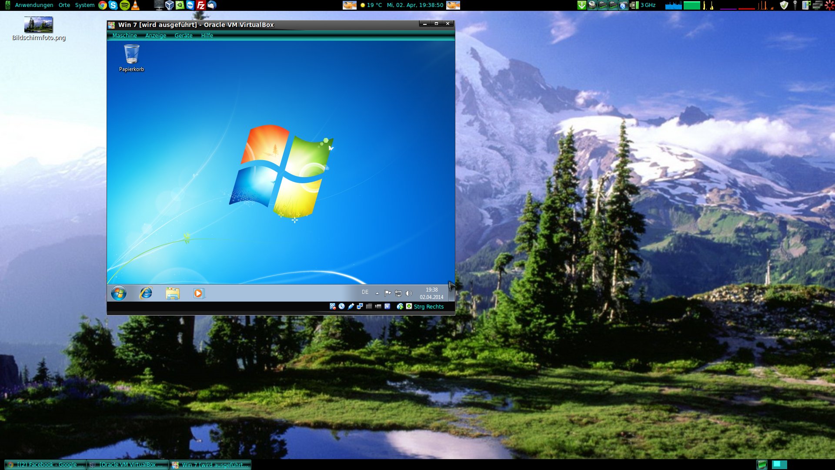
Task: Toggle microphone icon in top panel
Action: pos(795,5)
